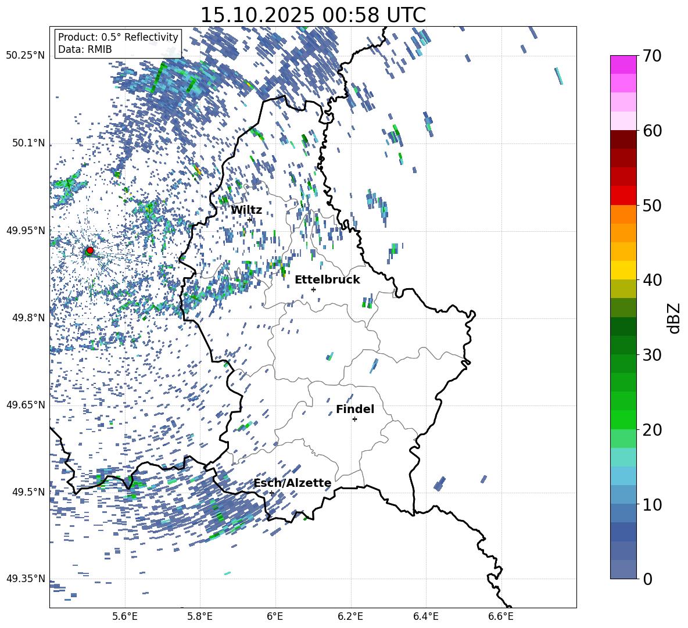Image resolution: width=688 pixels, height=628 pixels.
Task: Click the 20 colorbar tick value
Action: [x=653, y=430]
